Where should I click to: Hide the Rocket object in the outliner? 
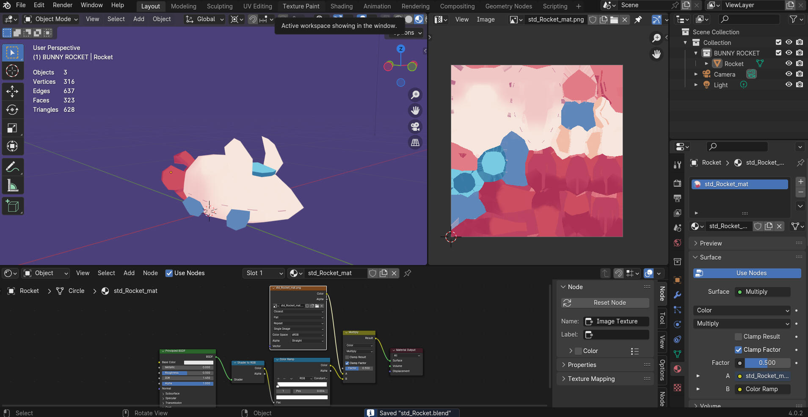click(789, 64)
